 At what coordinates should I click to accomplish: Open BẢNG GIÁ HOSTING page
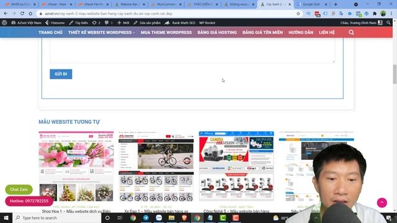pyautogui.click(x=217, y=32)
